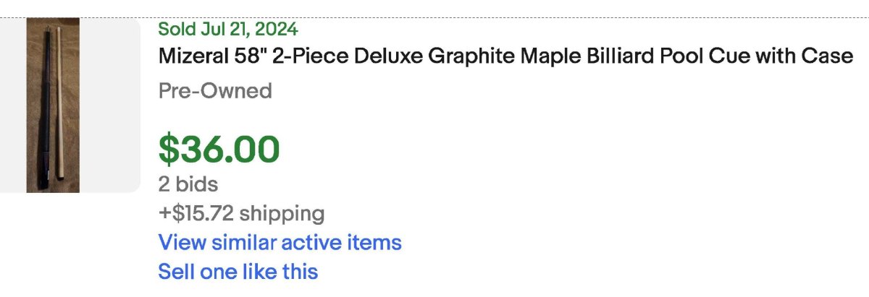Image resolution: width=869 pixels, height=297 pixels.
Task: Click the +$15.72 shipping line
Action: tap(241, 213)
